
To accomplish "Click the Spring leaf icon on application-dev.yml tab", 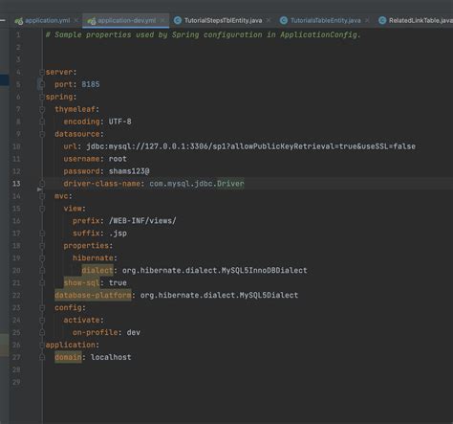I will [x=92, y=21].
